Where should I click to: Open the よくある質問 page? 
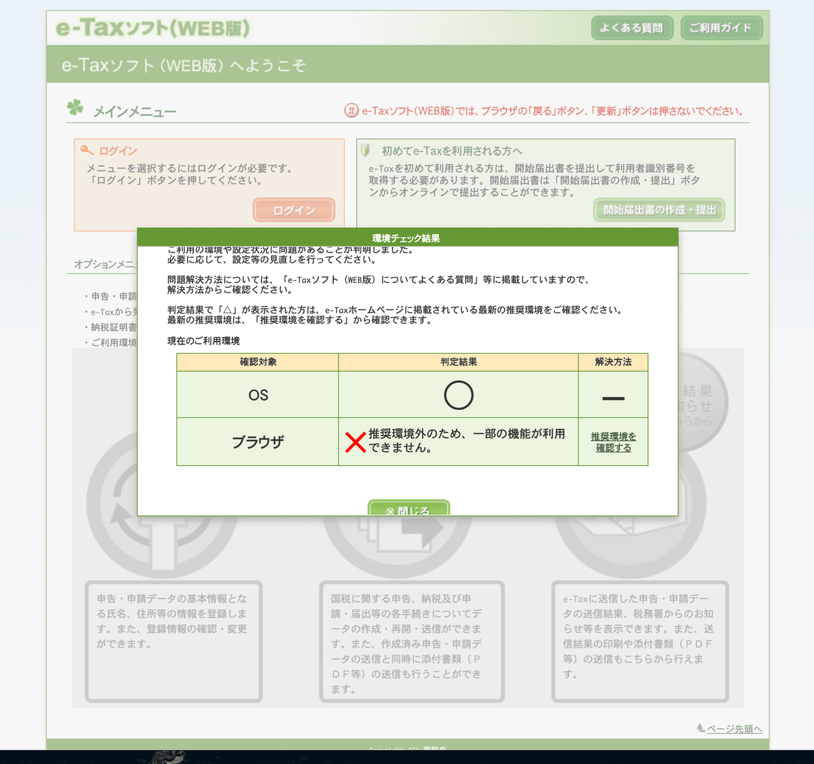tap(632, 28)
